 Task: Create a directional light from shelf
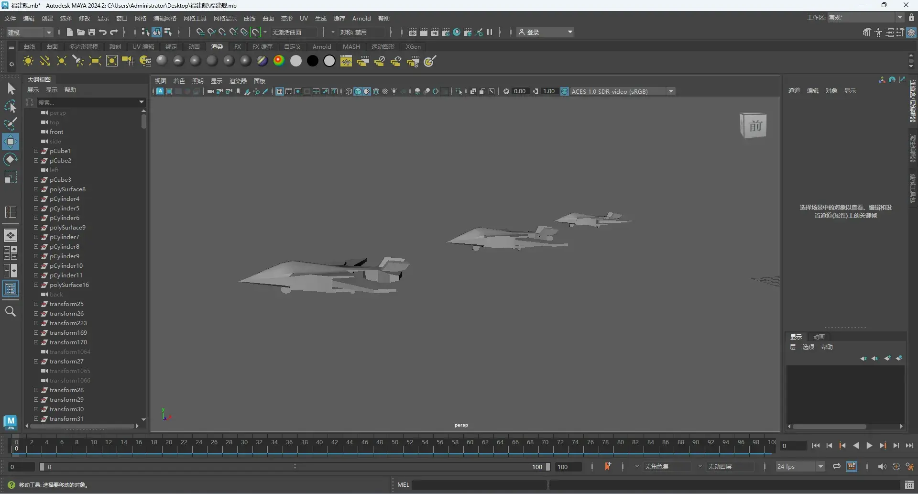pos(45,61)
